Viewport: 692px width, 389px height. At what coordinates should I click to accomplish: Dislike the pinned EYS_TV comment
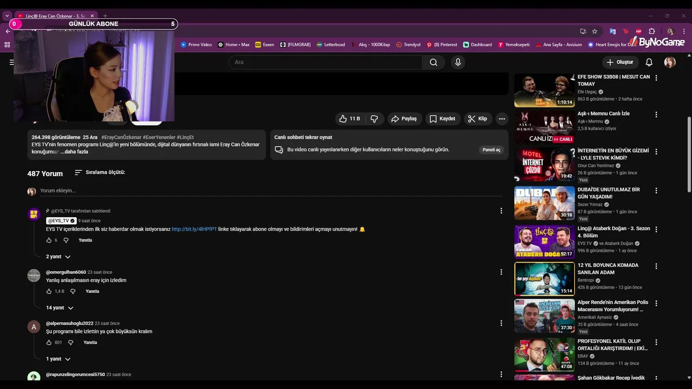click(65, 240)
